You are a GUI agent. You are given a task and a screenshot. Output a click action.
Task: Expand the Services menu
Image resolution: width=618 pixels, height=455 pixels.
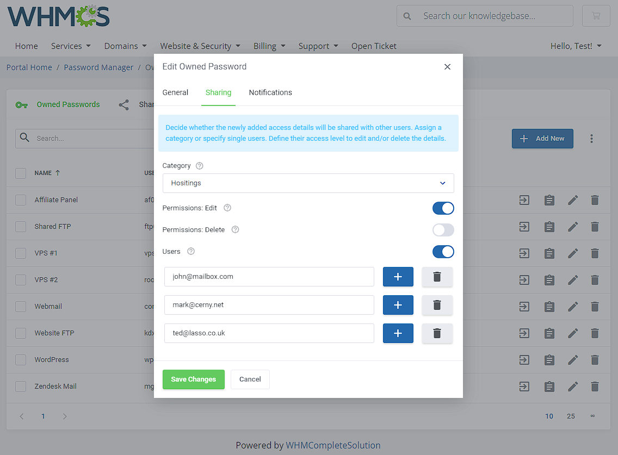71,46
